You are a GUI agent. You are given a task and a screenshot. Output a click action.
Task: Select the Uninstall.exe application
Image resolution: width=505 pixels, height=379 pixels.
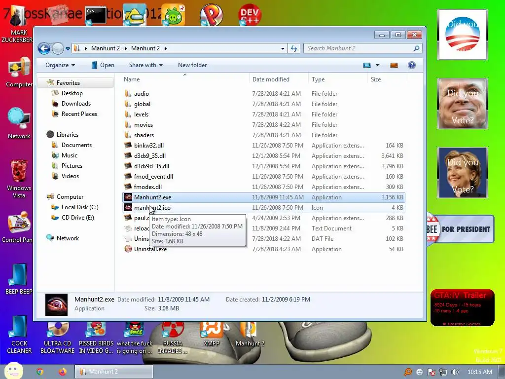pyautogui.click(x=264, y=249)
